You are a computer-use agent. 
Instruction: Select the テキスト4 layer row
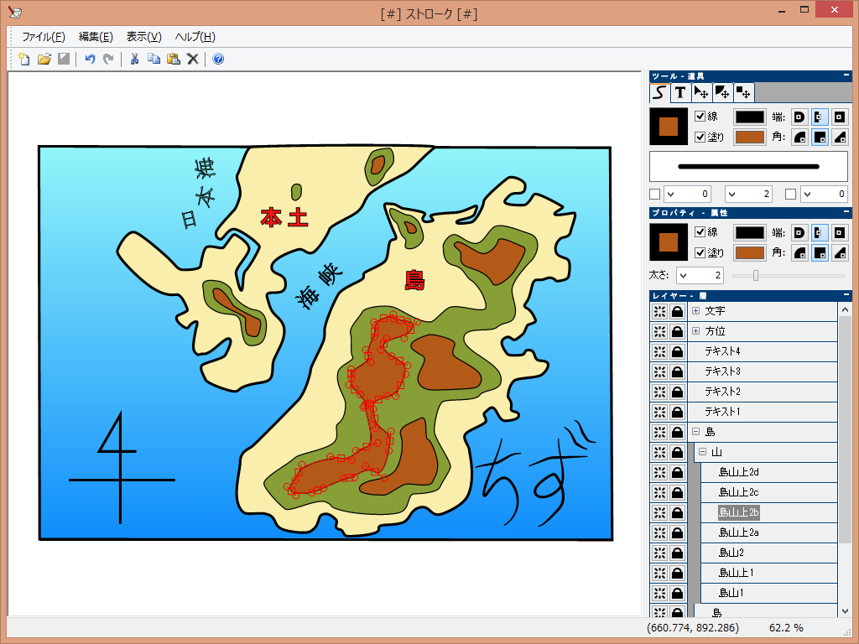coord(762,351)
